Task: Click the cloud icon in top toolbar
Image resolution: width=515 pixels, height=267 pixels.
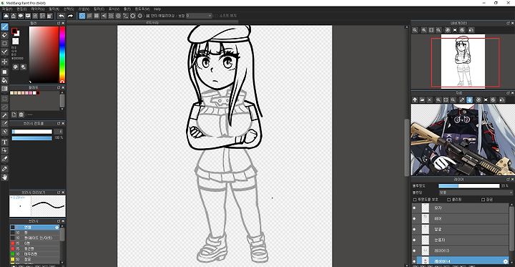Action: point(6,16)
